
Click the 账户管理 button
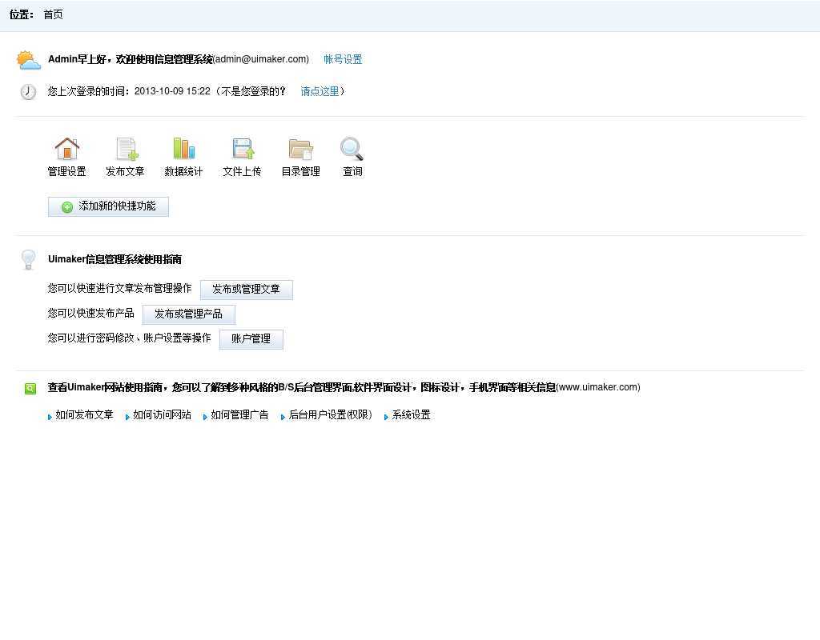point(251,339)
